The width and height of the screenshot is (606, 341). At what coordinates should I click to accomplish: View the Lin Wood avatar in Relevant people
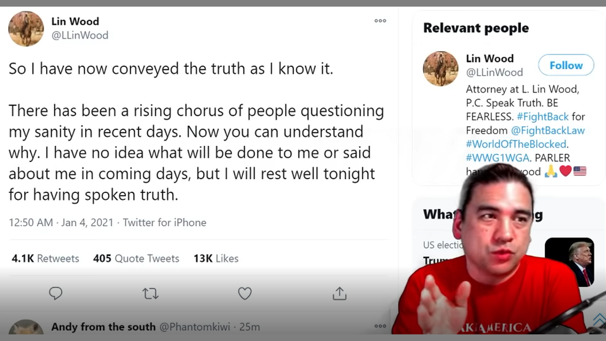point(440,69)
